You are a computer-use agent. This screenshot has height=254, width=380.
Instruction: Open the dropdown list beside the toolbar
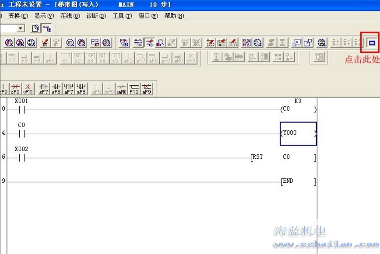20,28
